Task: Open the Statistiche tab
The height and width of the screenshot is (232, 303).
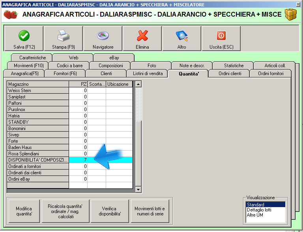Action: tap(233, 66)
